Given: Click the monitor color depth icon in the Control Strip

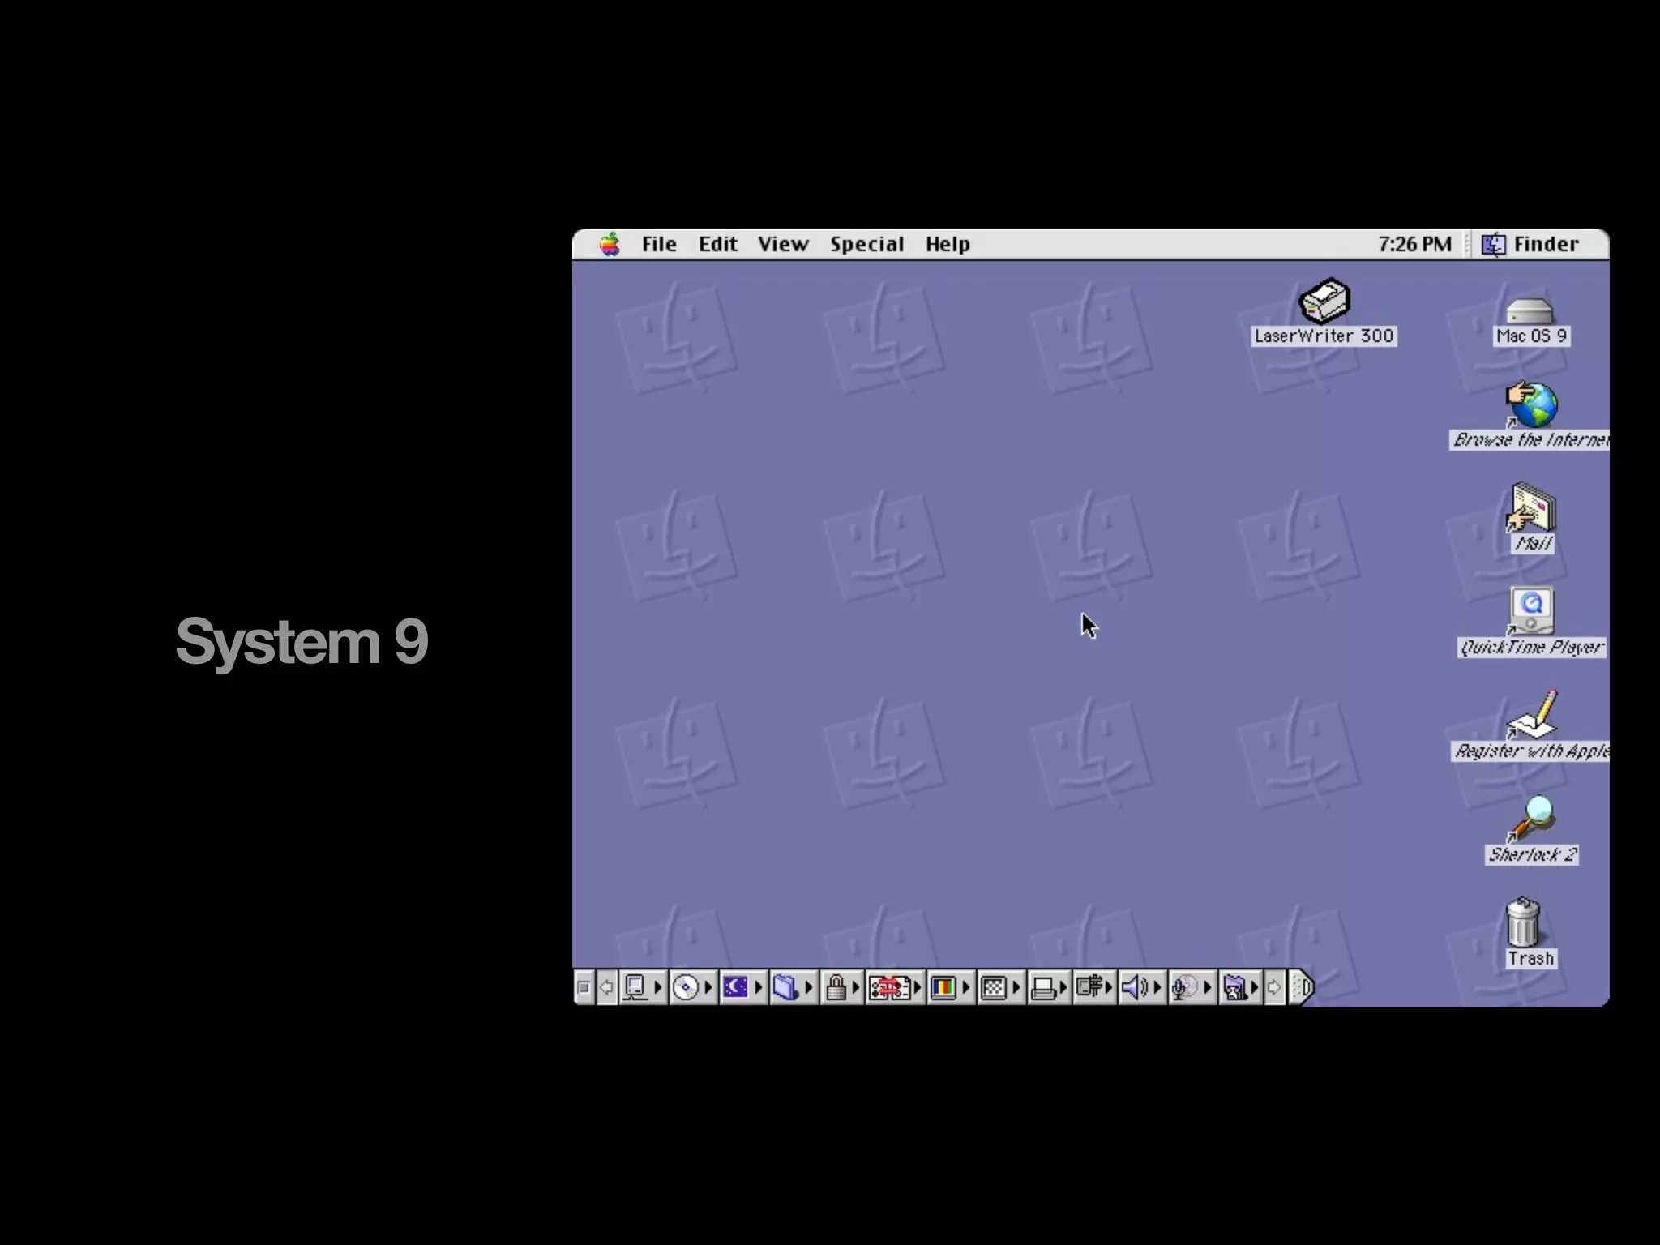Looking at the screenshot, I should (943, 987).
